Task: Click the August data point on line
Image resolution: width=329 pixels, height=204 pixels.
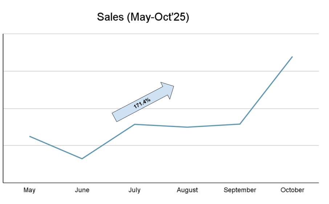Action: point(187,127)
